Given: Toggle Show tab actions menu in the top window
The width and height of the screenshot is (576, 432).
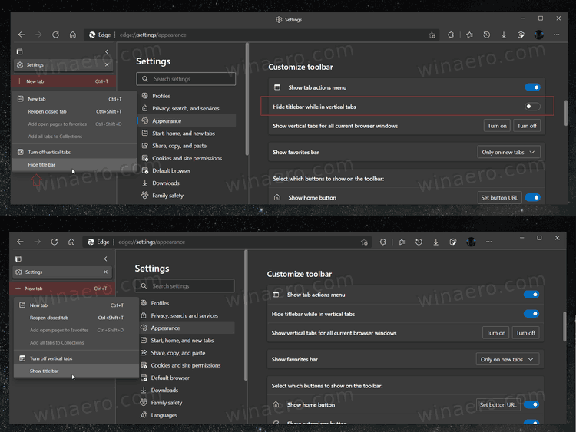Looking at the screenshot, I should pos(532,87).
